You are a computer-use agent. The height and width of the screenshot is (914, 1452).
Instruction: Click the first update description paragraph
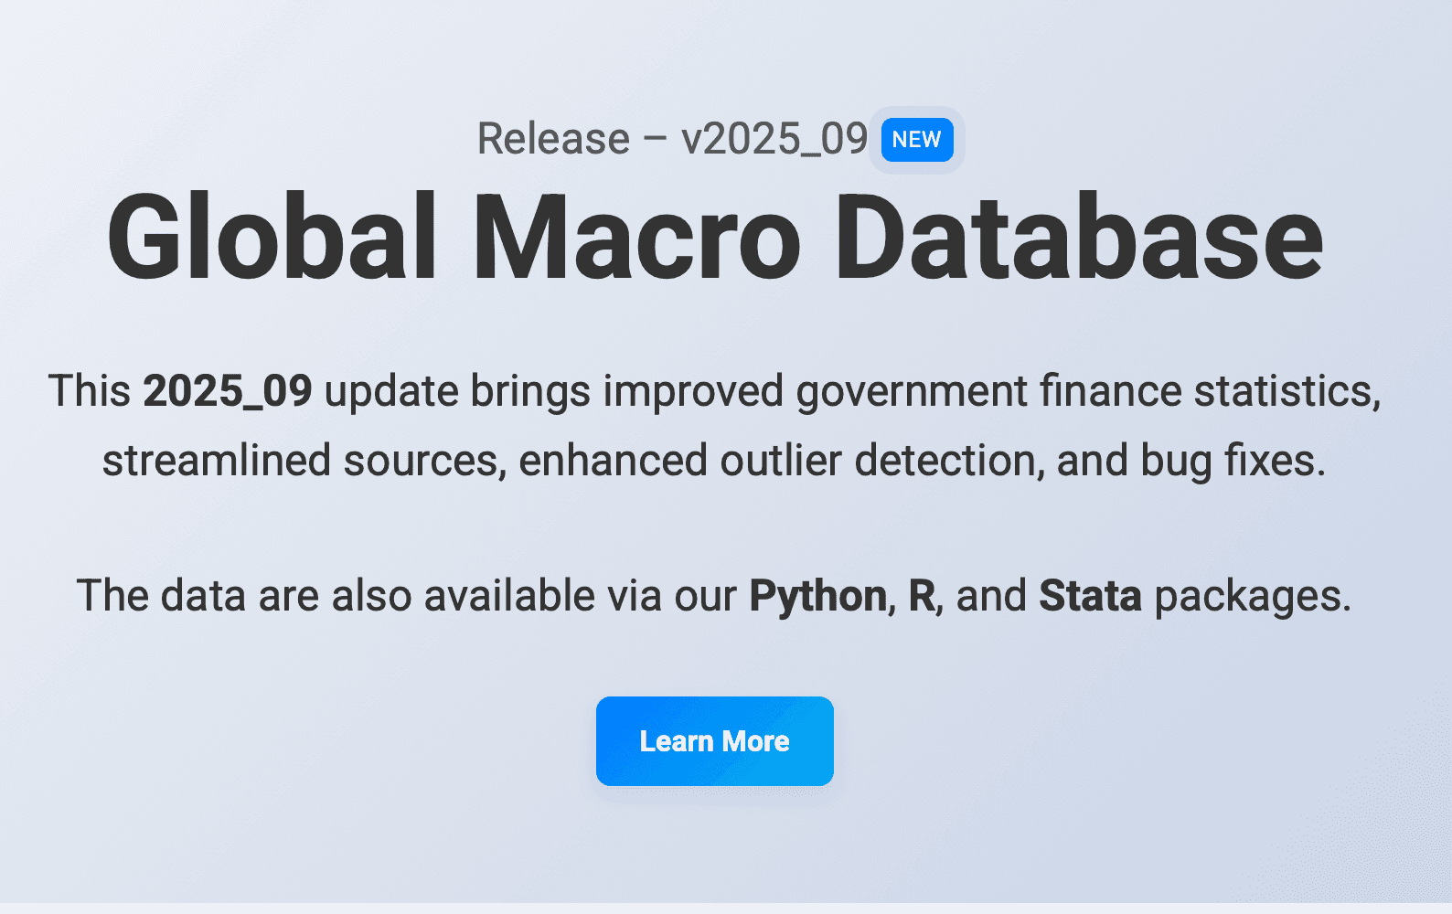tap(716, 425)
